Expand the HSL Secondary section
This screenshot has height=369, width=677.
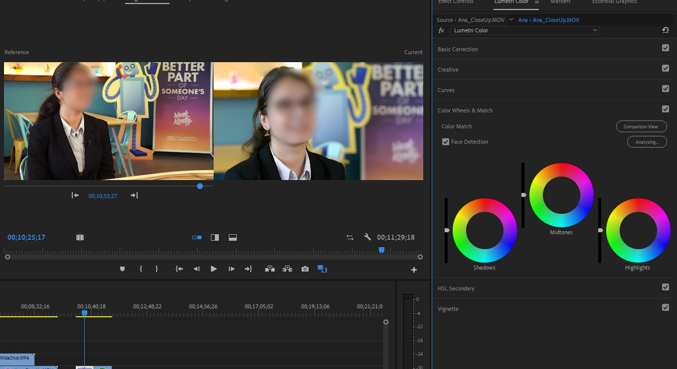pos(456,288)
